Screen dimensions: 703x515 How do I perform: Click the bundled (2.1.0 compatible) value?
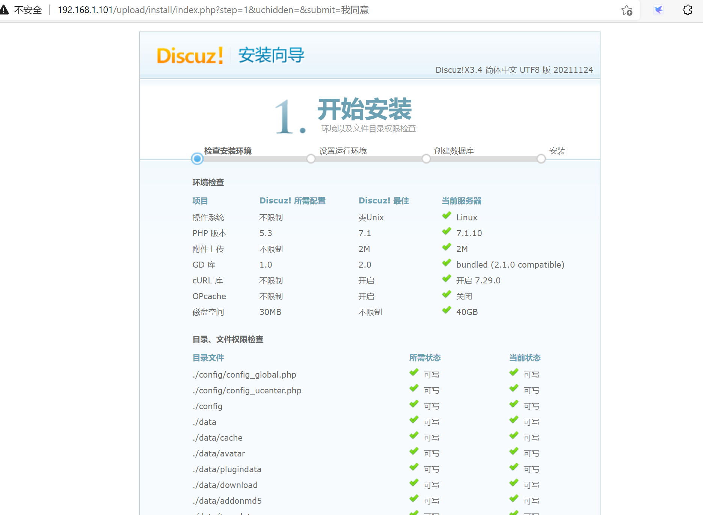pyautogui.click(x=510, y=265)
